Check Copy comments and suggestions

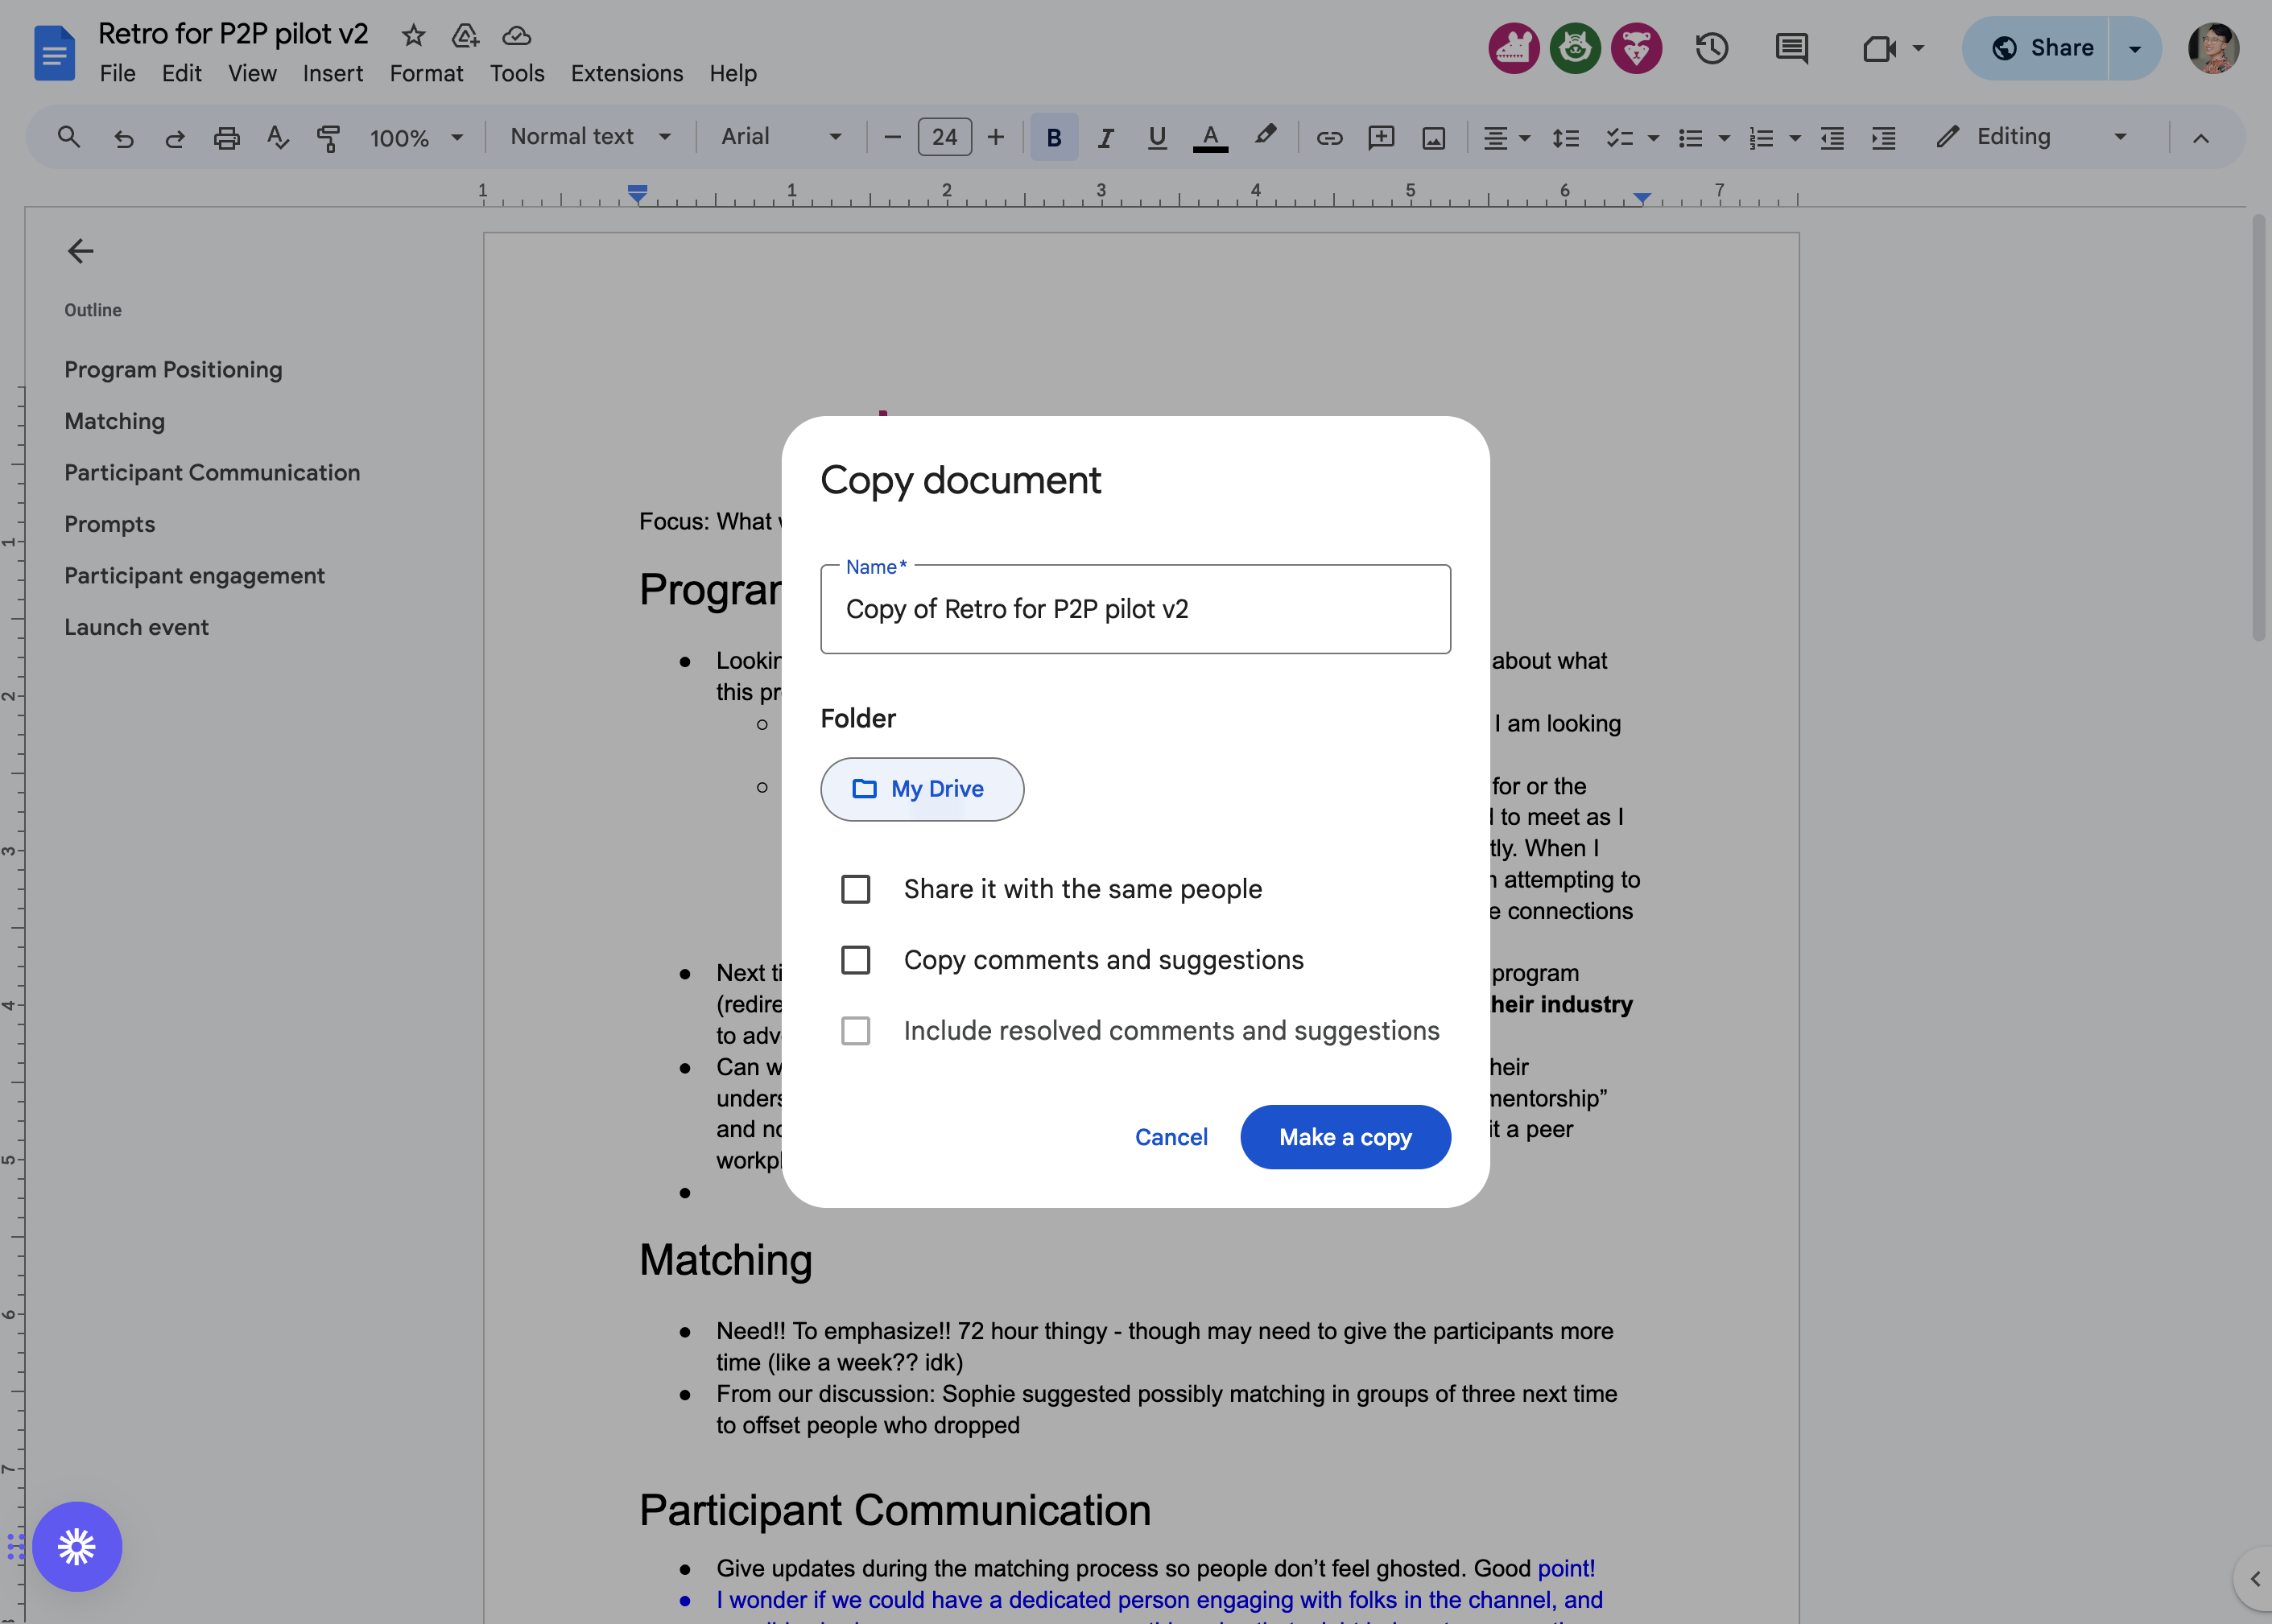click(855, 960)
